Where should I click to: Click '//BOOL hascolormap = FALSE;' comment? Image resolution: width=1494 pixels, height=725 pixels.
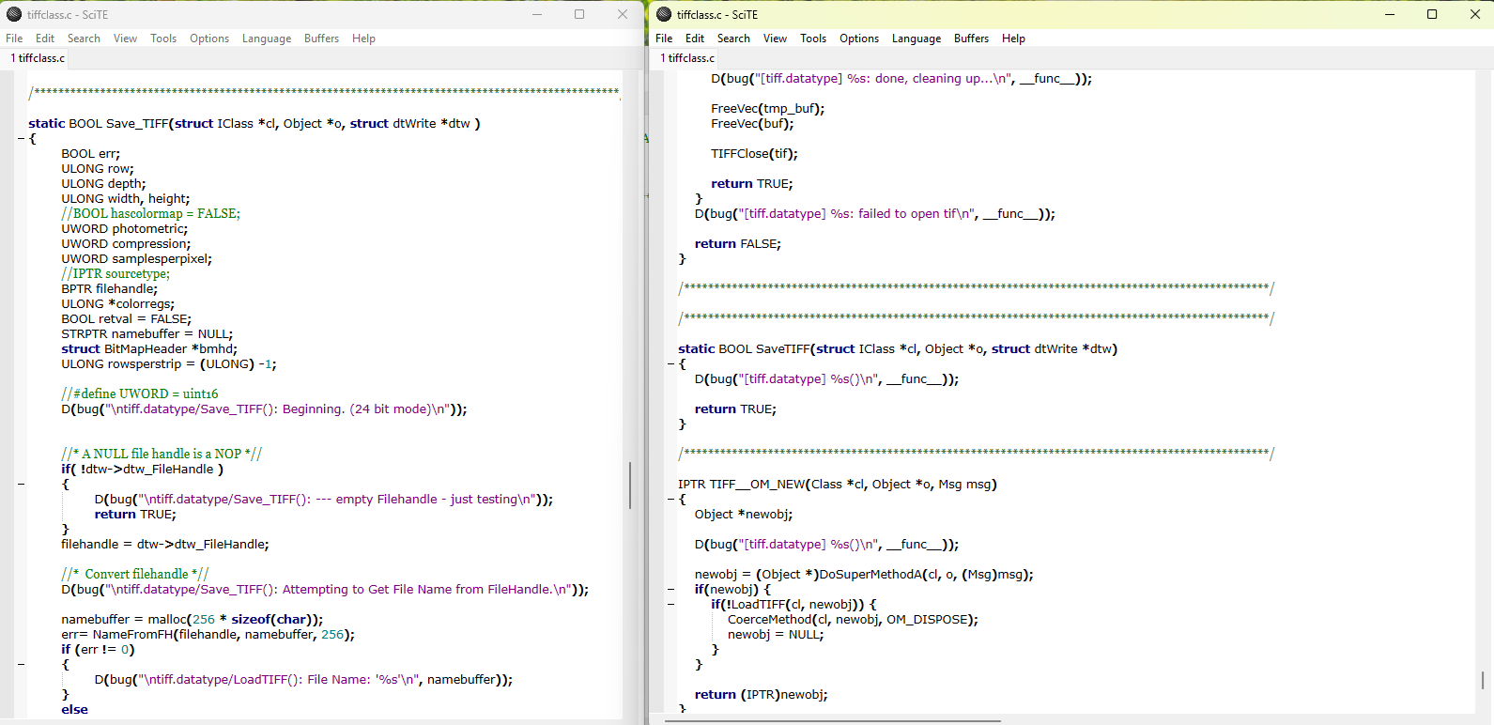[x=151, y=213]
